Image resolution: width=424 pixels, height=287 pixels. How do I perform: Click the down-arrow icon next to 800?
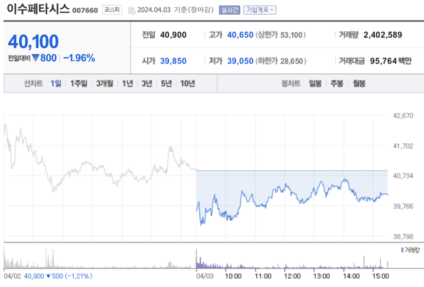coord(36,58)
